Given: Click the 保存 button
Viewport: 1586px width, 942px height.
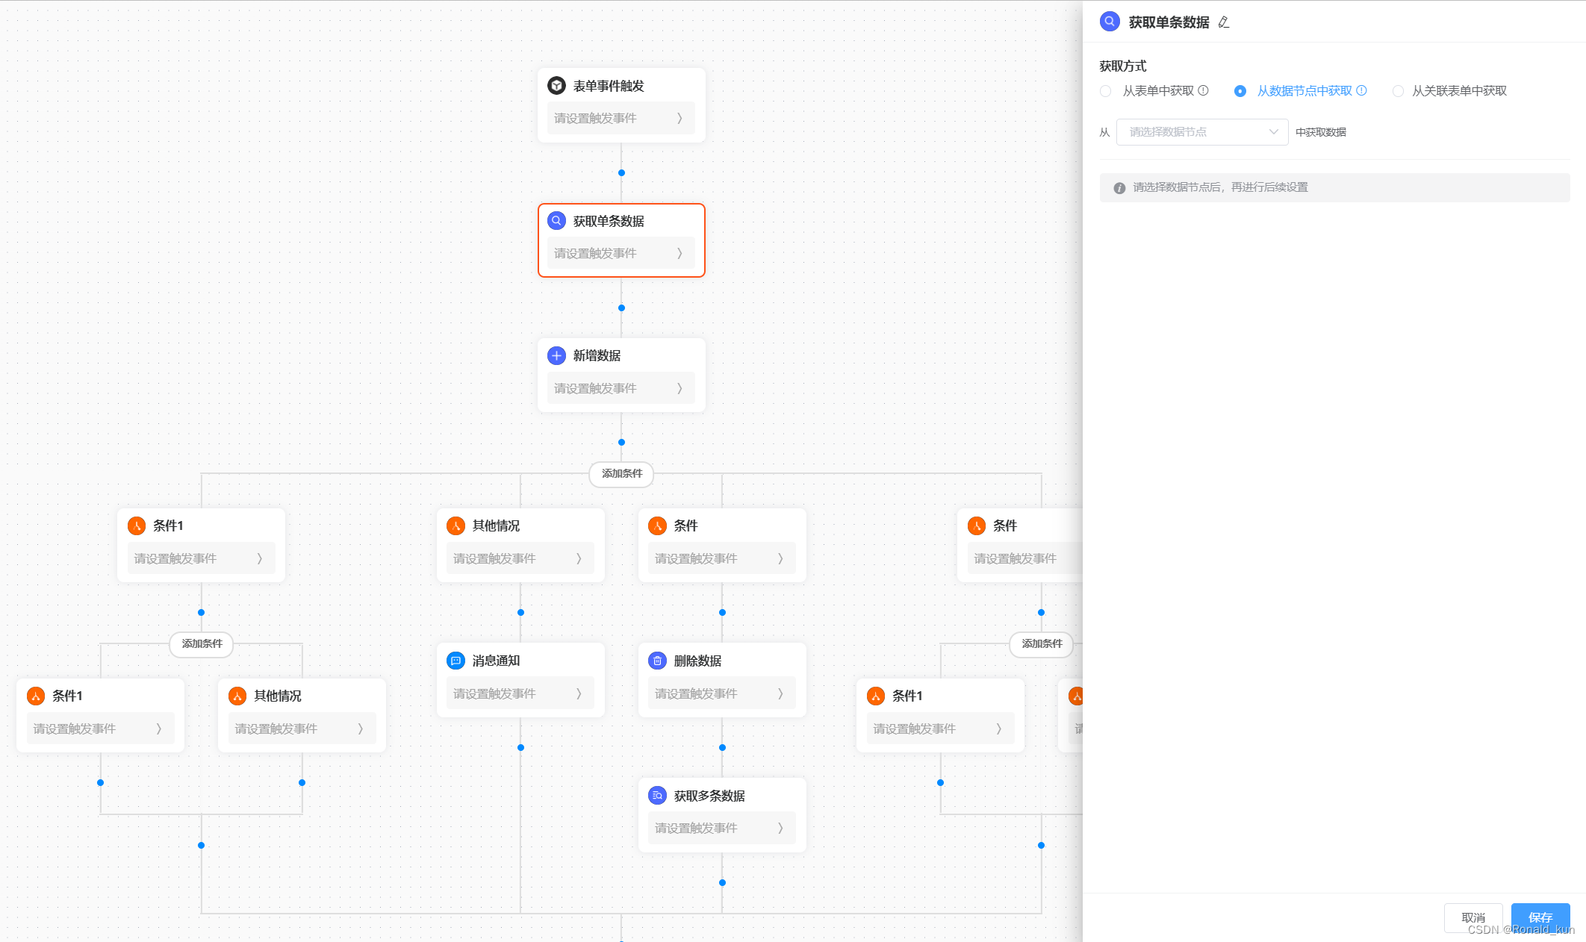Looking at the screenshot, I should pyautogui.click(x=1540, y=917).
